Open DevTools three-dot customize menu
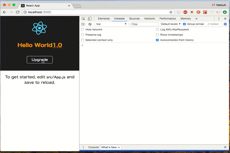 (x=219, y=19)
